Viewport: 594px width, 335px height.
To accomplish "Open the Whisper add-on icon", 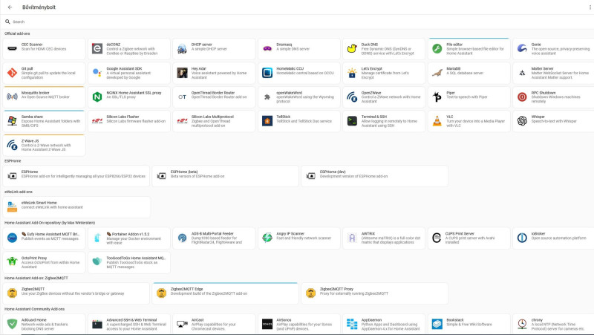I will [522, 121].
